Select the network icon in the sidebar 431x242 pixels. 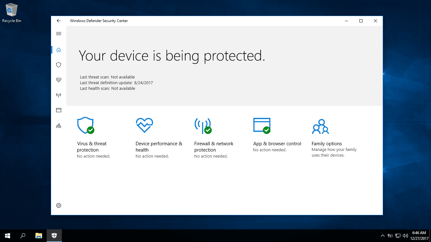[58, 95]
